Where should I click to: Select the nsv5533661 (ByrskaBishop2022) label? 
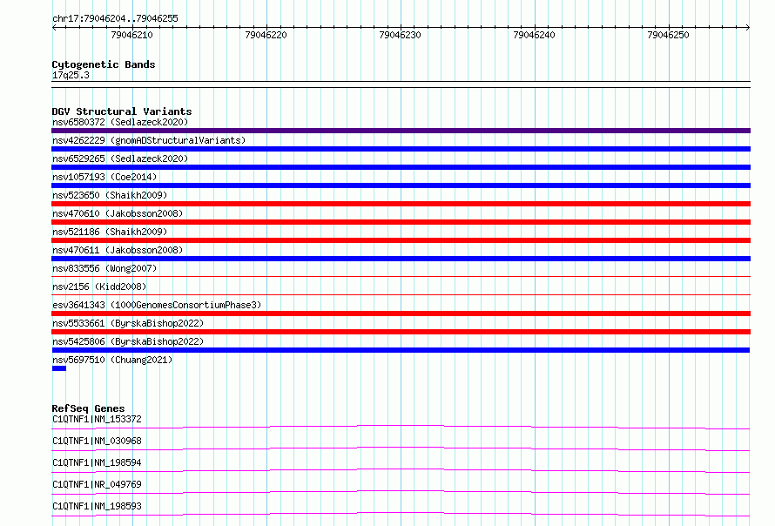128,323
